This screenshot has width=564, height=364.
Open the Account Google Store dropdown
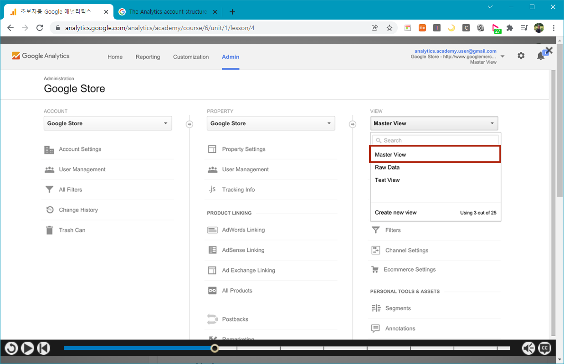pos(108,123)
